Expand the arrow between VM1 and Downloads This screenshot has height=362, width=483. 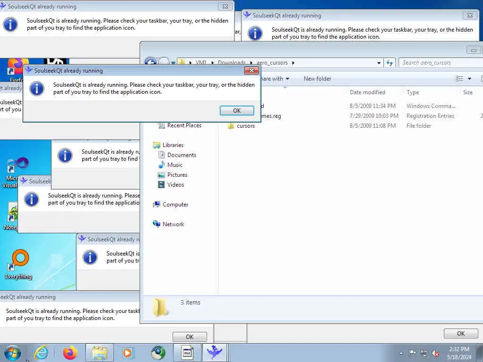click(x=212, y=63)
